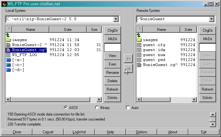Click the local images folder icon
This screenshot has width=221, height=137.
click(x=8, y=40)
